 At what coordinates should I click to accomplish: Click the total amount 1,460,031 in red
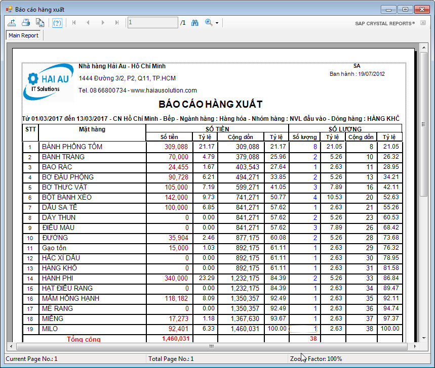176,339
